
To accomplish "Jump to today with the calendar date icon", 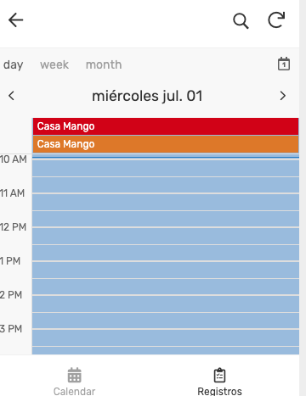I will pyautogui.click(x=284, y=64).
